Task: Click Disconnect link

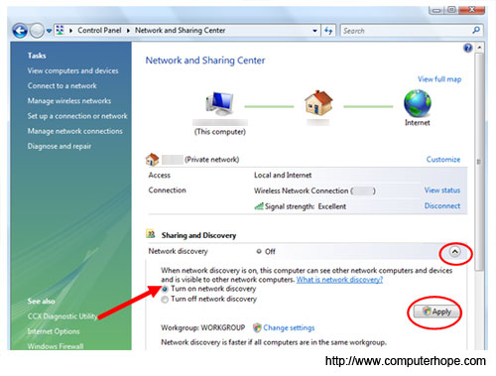Action: 442,205
